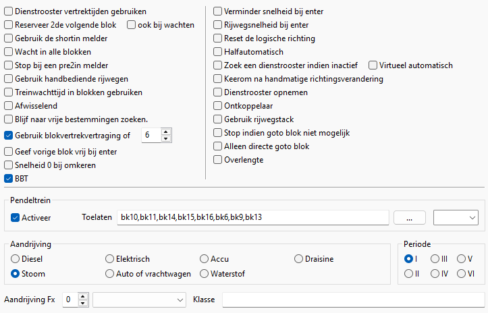Disable the Activeer pendeltrein checkbox
This screenshot has width=488, height=313.
pos(16,217)
